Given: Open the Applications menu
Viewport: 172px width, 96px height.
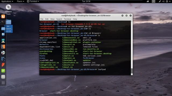Looking at the screenshot, I should (x=7, y=1).
